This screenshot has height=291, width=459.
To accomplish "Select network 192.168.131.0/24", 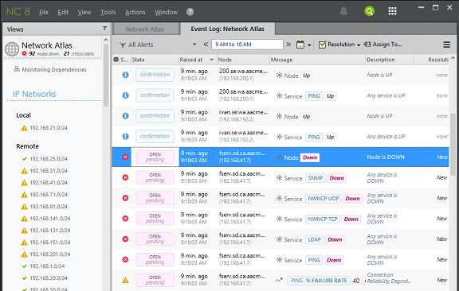I will click(x=50, y=231).
